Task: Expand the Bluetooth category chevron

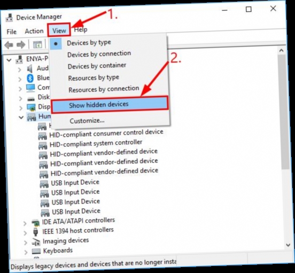Action: pos(20,79)
